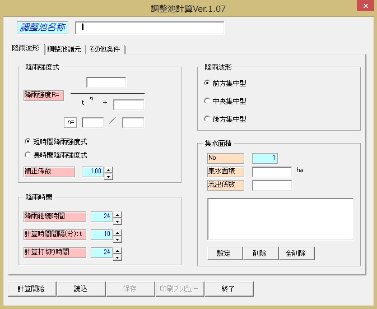
Task: Decrease 計算打切り時間 with down arrow
Action: [x=118, y=256]
